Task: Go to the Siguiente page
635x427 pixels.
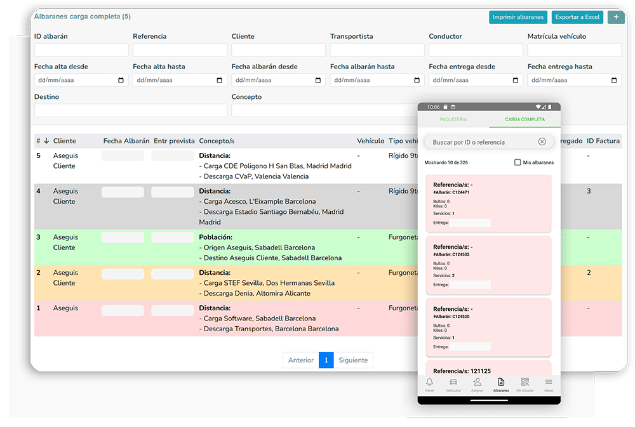Action: [353, 360]
